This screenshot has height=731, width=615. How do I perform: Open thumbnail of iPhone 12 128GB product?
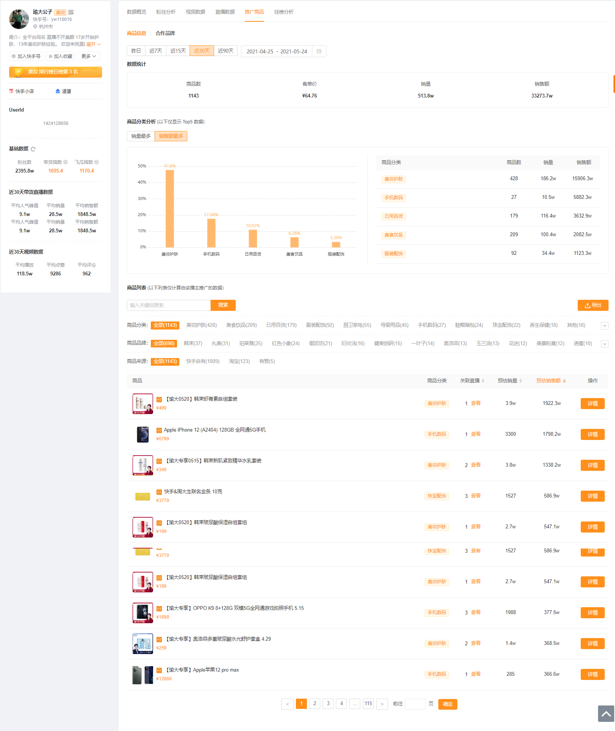[x=143, y=435]
